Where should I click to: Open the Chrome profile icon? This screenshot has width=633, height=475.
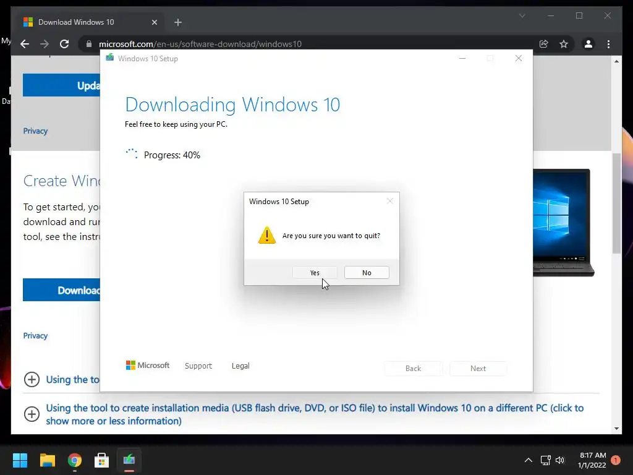coord(588,44)
